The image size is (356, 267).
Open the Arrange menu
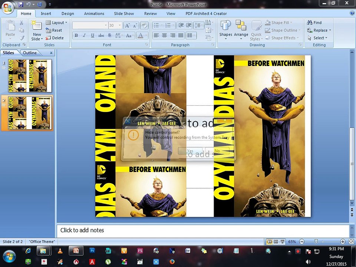coord(241,30)
